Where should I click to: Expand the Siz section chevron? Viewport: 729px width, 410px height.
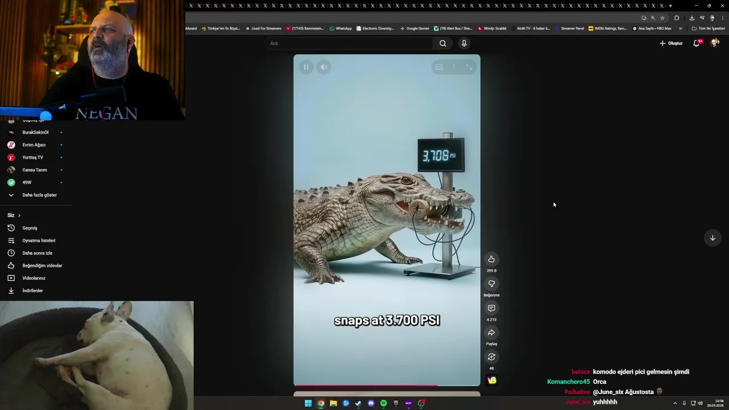[x=19, y=215]
